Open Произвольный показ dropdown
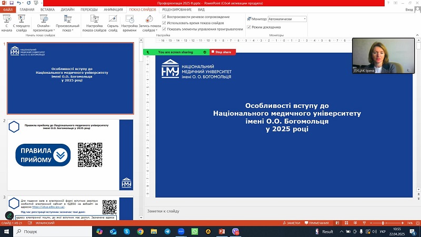This screenshot has height=237, width=421. click(67, 23)
